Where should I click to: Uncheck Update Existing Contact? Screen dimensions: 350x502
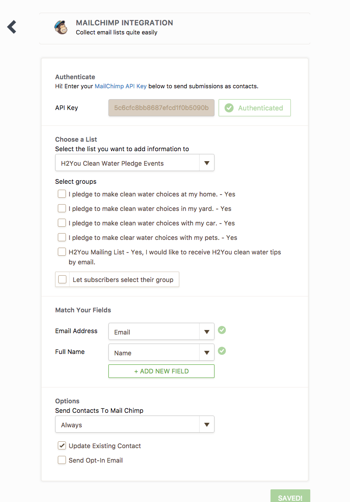62,446
